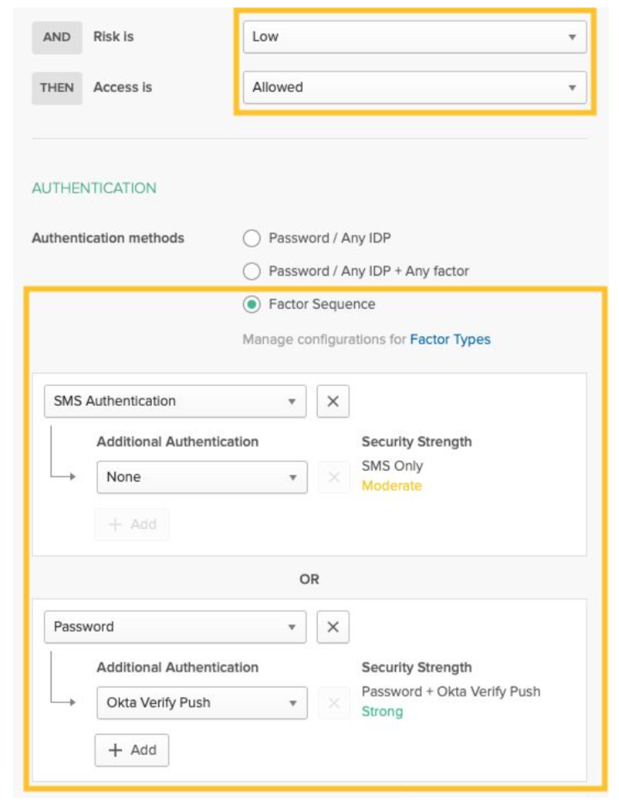Click the greyed Add button under None
619x802 pixels.
132,525
